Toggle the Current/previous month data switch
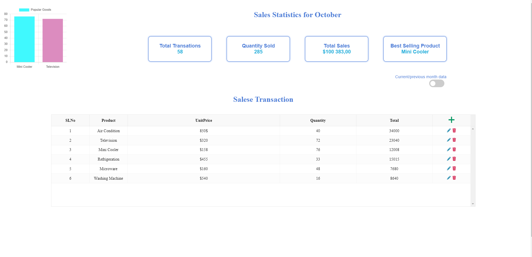Viewport: 532px width, 257px height. click(436, 83)
